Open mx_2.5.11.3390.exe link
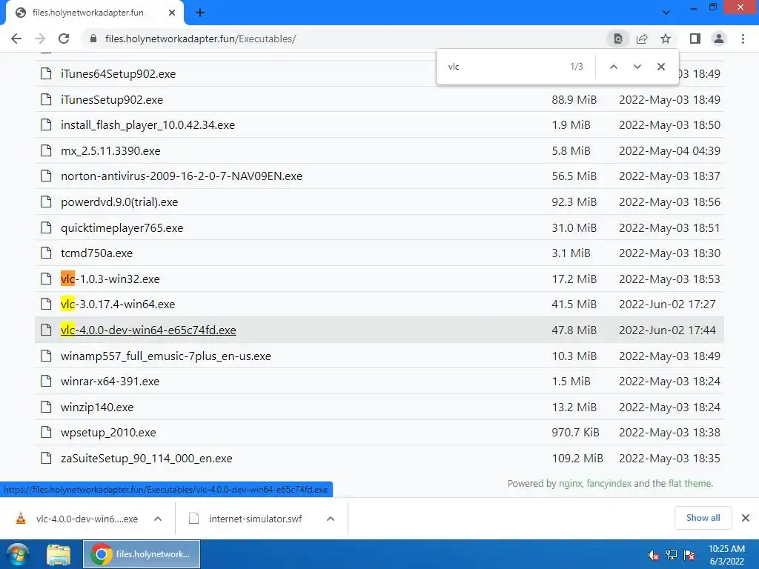 110,151
